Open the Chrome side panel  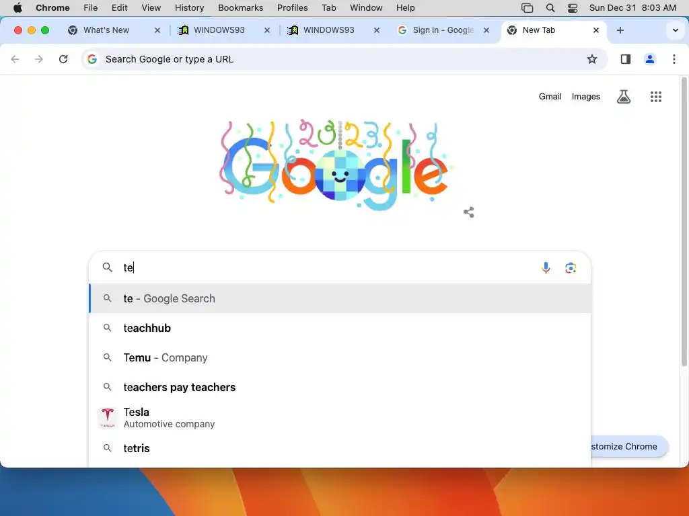[626, 59]
